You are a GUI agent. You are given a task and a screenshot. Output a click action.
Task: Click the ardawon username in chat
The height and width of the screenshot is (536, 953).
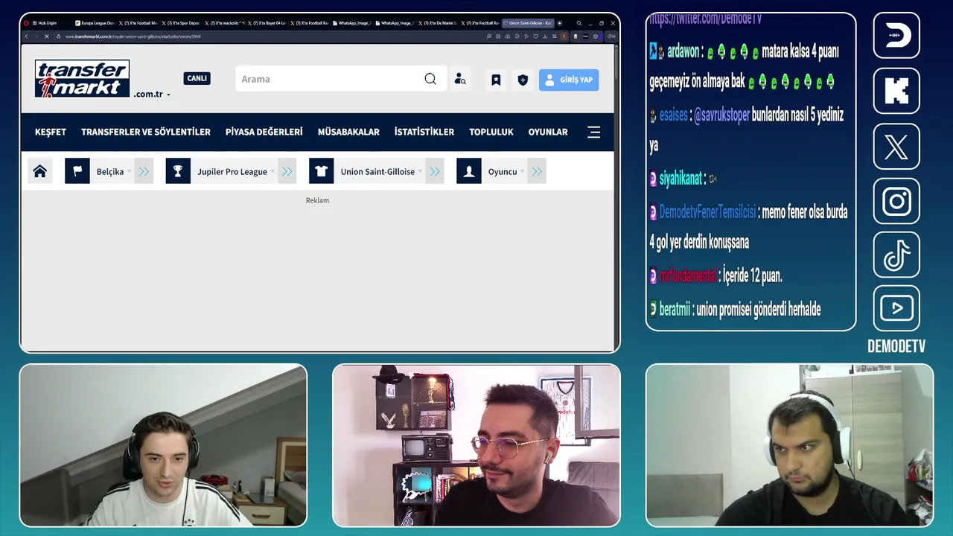coord(683,51)
